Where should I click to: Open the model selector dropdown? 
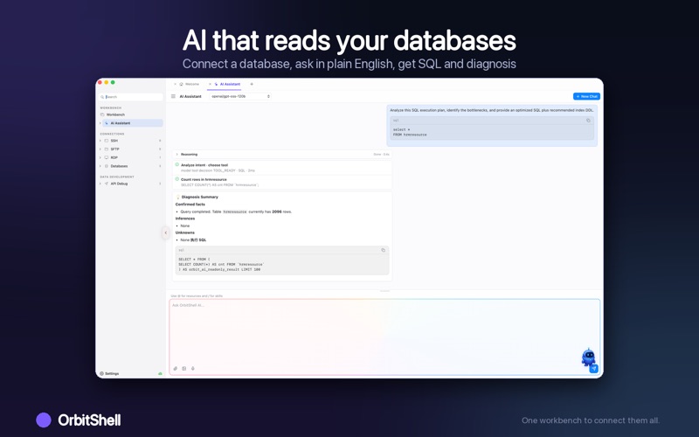click(240, 96)
